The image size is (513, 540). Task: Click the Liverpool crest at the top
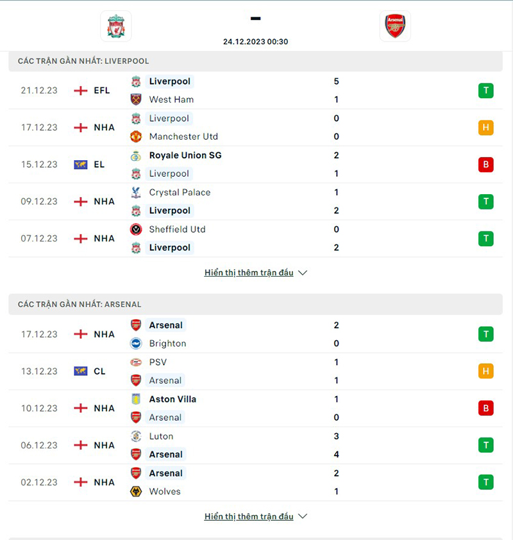point(116,26)
